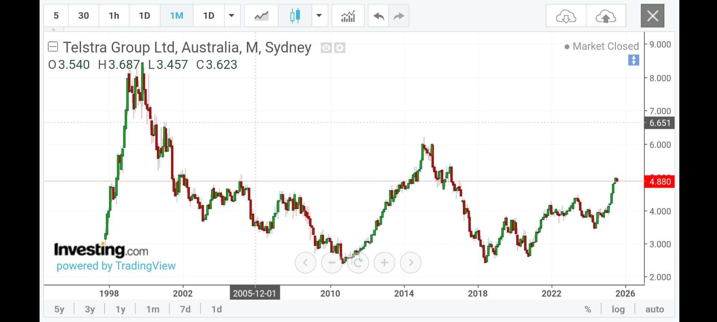Open settings gear beside Telstra title

[x=340, y=48]
